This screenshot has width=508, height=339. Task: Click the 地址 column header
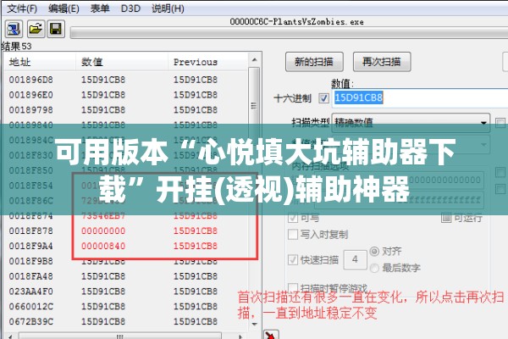40,62
